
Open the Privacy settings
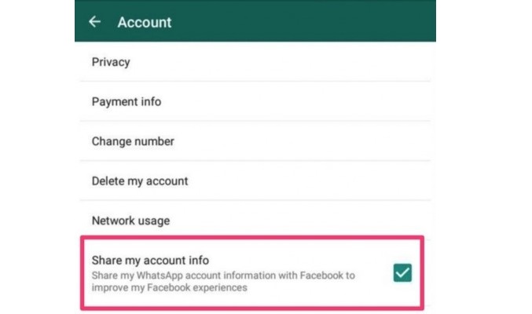coord(111,62)
